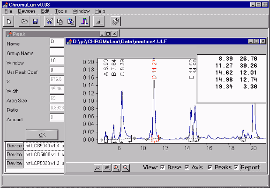Close the martina4.ULF chart window
Image resolution: width=270 pixels, height=188 pixels.
263,42
